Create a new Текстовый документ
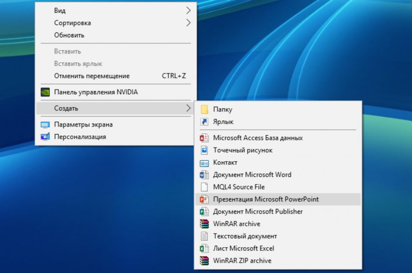Viewport: 412px width, 273px height. coord(278,236)
